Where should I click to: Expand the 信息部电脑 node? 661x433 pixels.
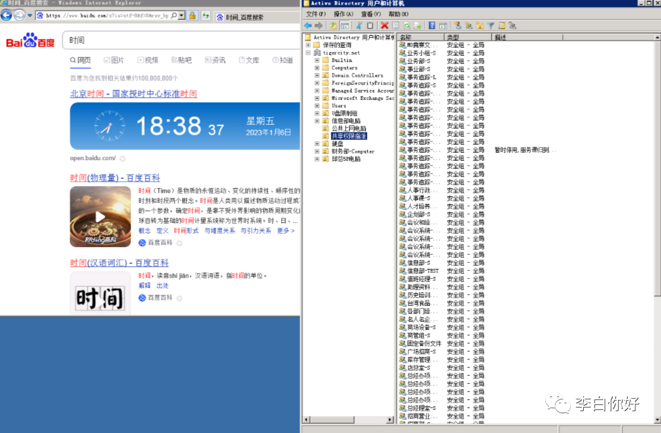tap(317, 121)
